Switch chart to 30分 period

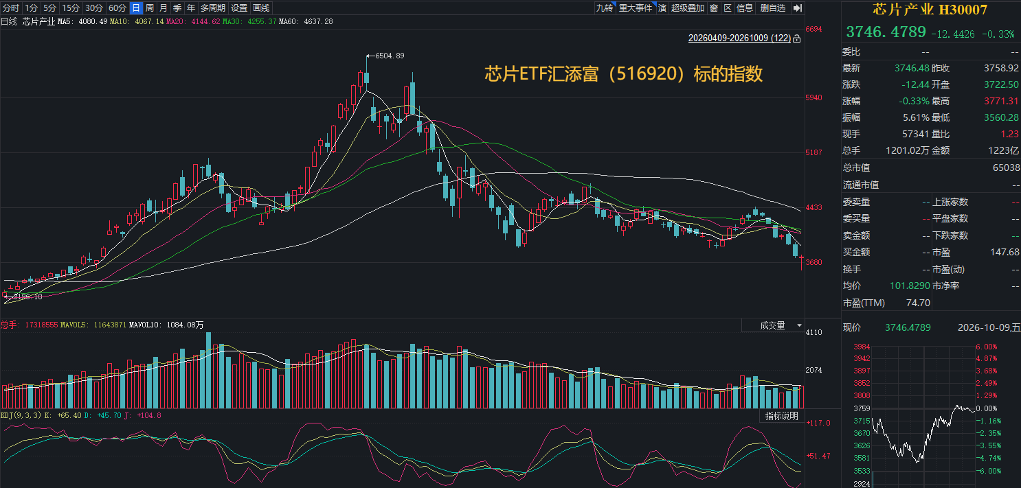coord(94,8)
